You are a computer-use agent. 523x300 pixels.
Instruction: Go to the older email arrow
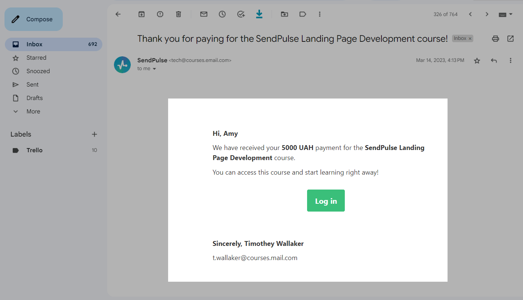[x=487, y=14]
